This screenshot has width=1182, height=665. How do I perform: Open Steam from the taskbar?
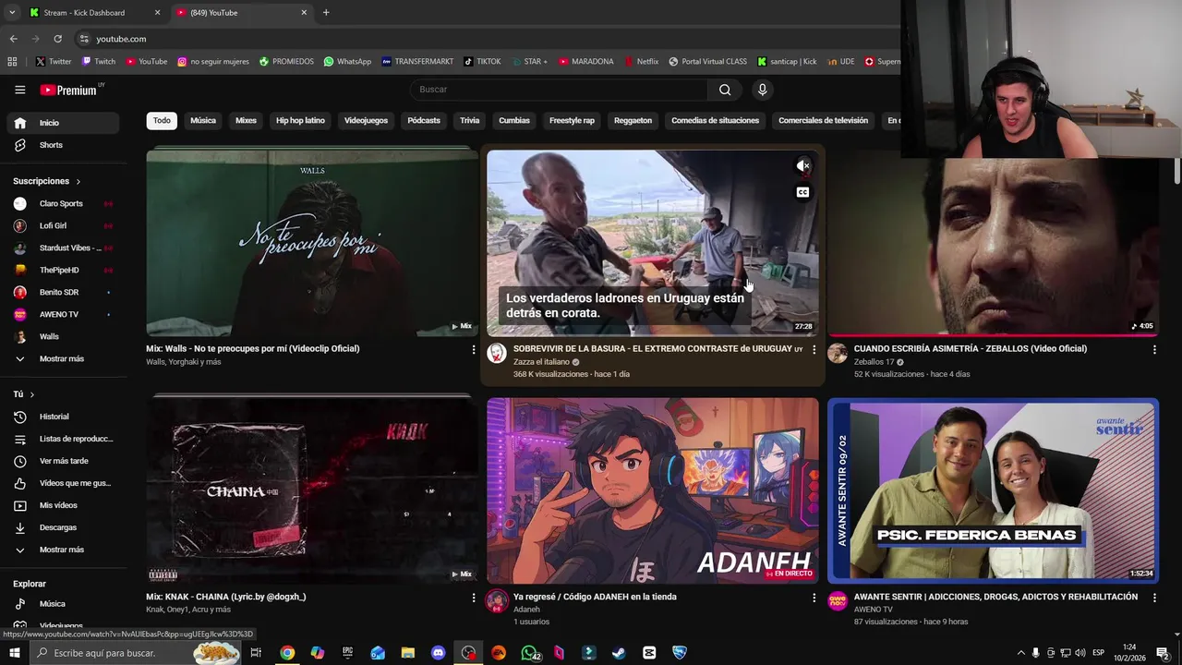[x=619, y=653]
